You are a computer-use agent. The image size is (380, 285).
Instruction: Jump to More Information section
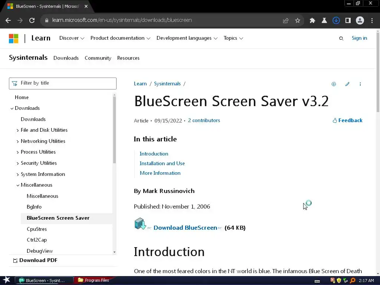[x=160, y=173]
